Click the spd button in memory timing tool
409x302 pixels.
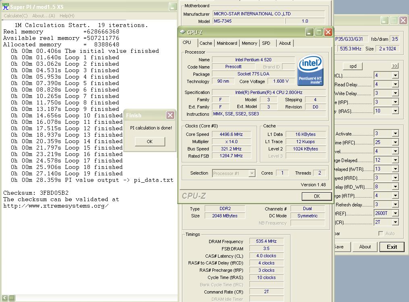tap(353, 66)
